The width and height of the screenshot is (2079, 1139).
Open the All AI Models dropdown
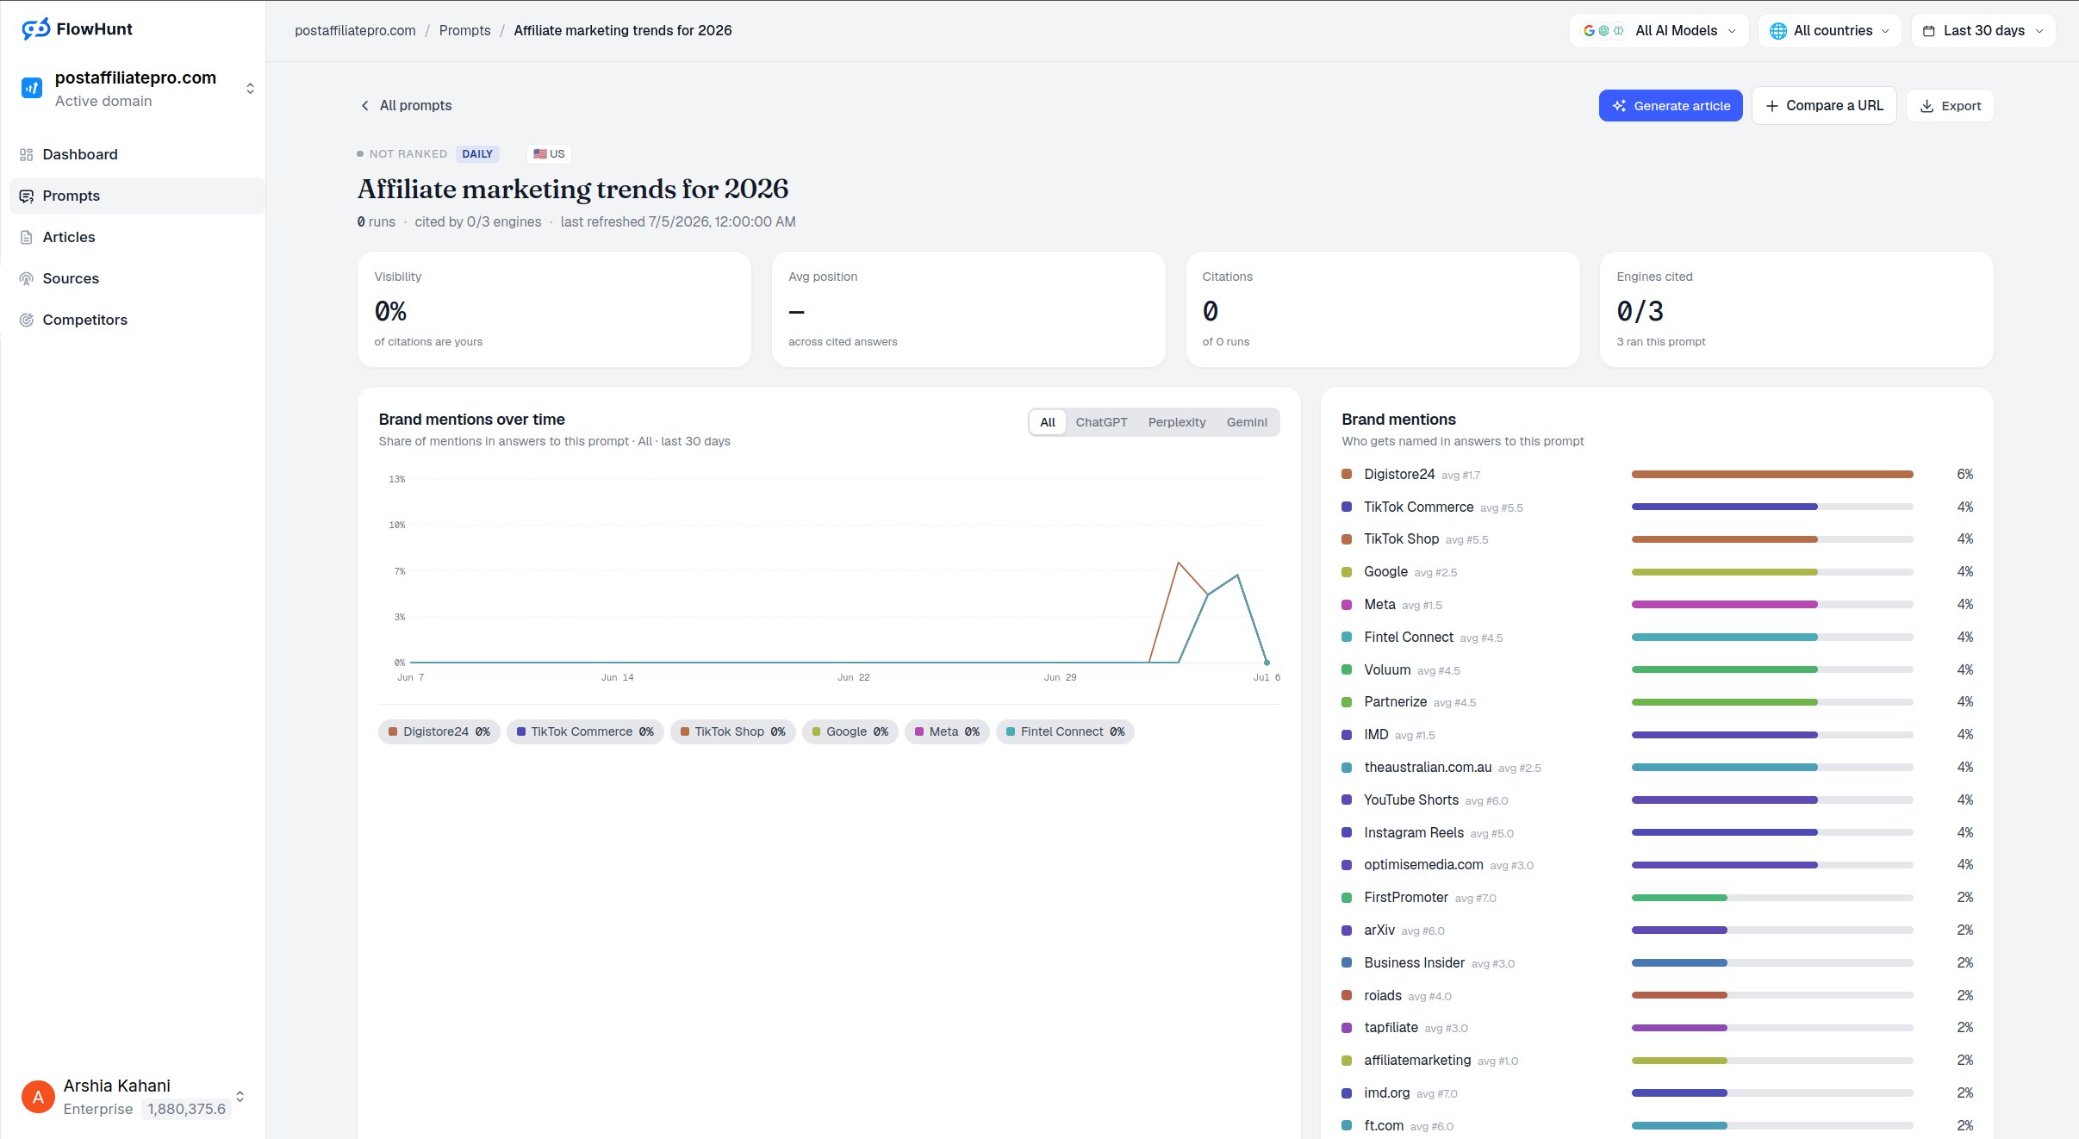[x=1659, y=30]
